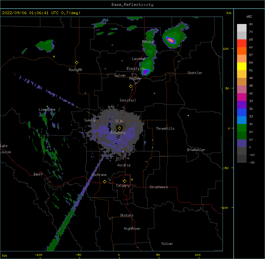The image size is (265, 259).
Task: Click the intense storm core east of Ponoka
Action: click(171, 40)
